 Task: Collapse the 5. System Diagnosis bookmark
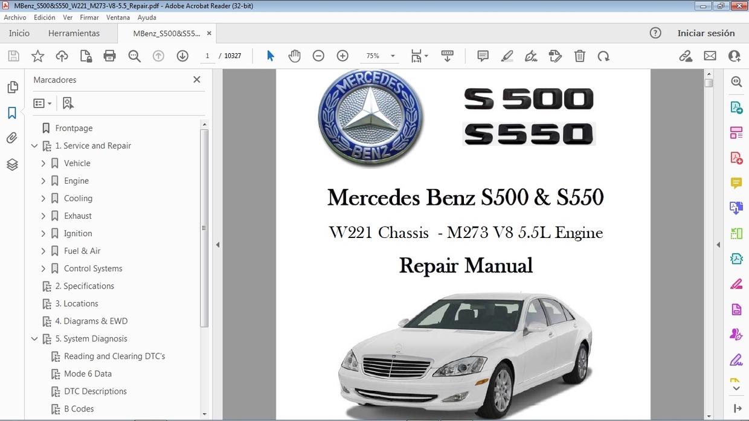[x=34, y=338]
